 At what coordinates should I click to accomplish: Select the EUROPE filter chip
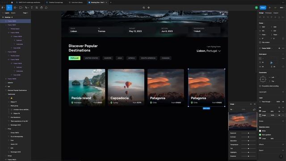coord(108,58)
